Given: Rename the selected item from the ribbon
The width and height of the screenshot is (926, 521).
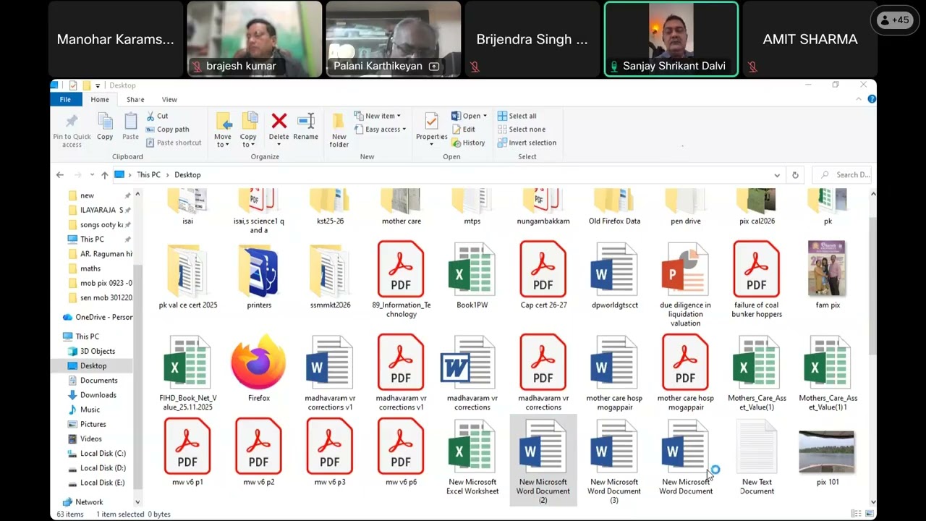Looking at the screenshot, I should [x=305, y=127].
